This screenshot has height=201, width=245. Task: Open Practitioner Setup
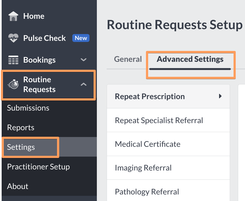tap(38, 166)
